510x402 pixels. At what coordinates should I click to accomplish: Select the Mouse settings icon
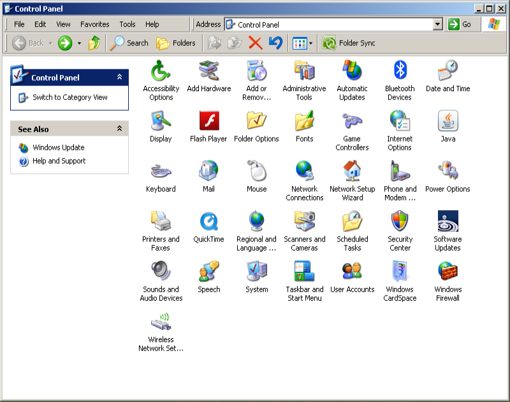point(257,176)
